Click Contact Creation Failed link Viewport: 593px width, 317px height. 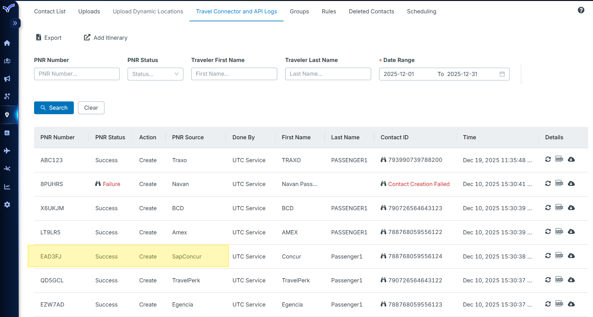419,184
